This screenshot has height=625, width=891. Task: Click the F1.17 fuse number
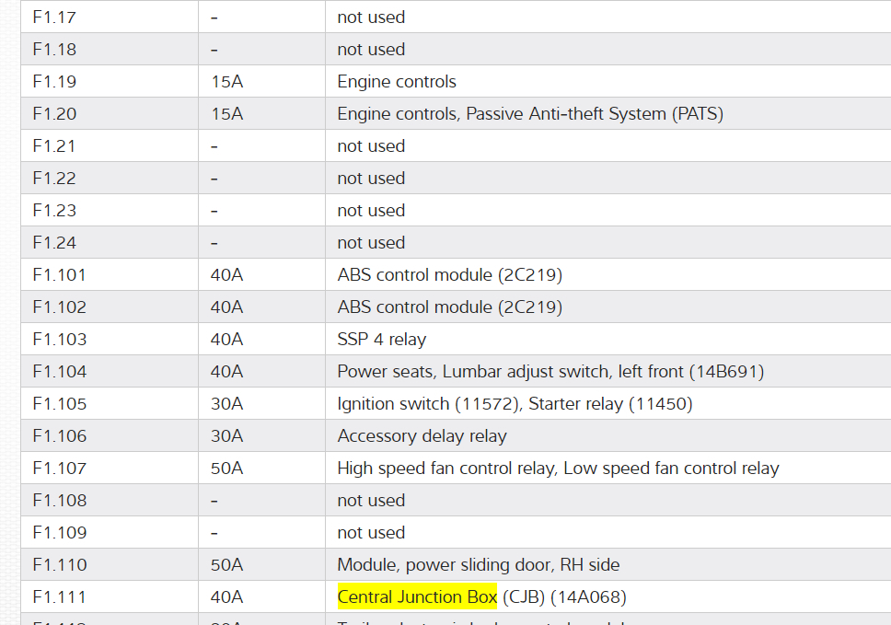[54, 17]
